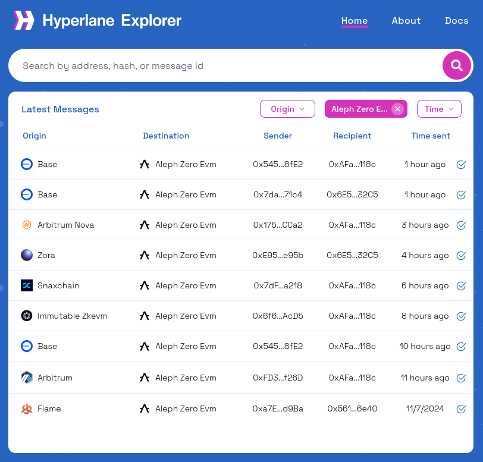Click the Snaxchain origin label

coord(58,286)
